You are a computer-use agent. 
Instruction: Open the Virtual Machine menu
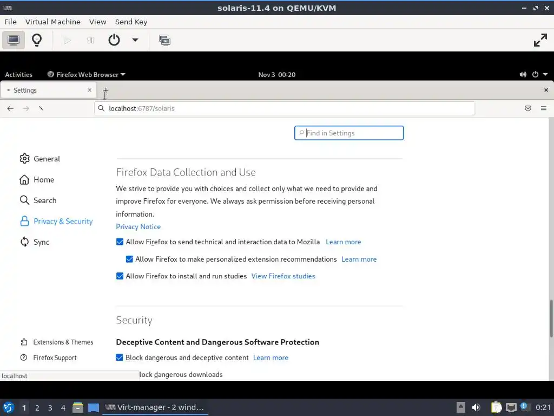pos(53,22)
